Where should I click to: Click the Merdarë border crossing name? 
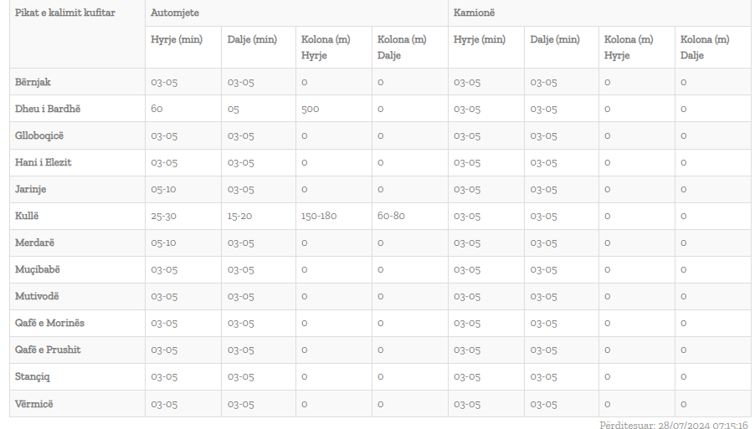click(34, 243)
